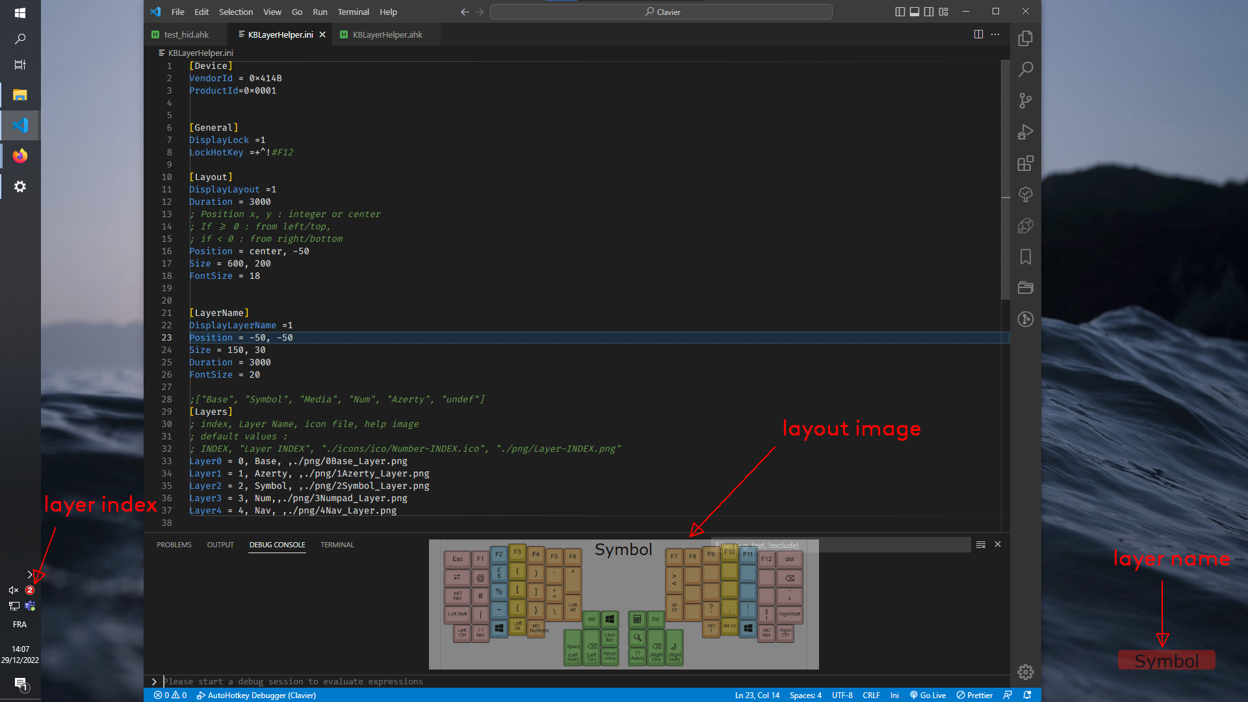Viewport: 1248px width, 702px height.
Task: Open Run and Debug view
Action: click(1026, 132)
